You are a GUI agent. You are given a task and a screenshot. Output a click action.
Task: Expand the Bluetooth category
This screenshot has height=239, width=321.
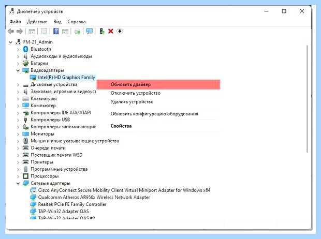[18, 49]
